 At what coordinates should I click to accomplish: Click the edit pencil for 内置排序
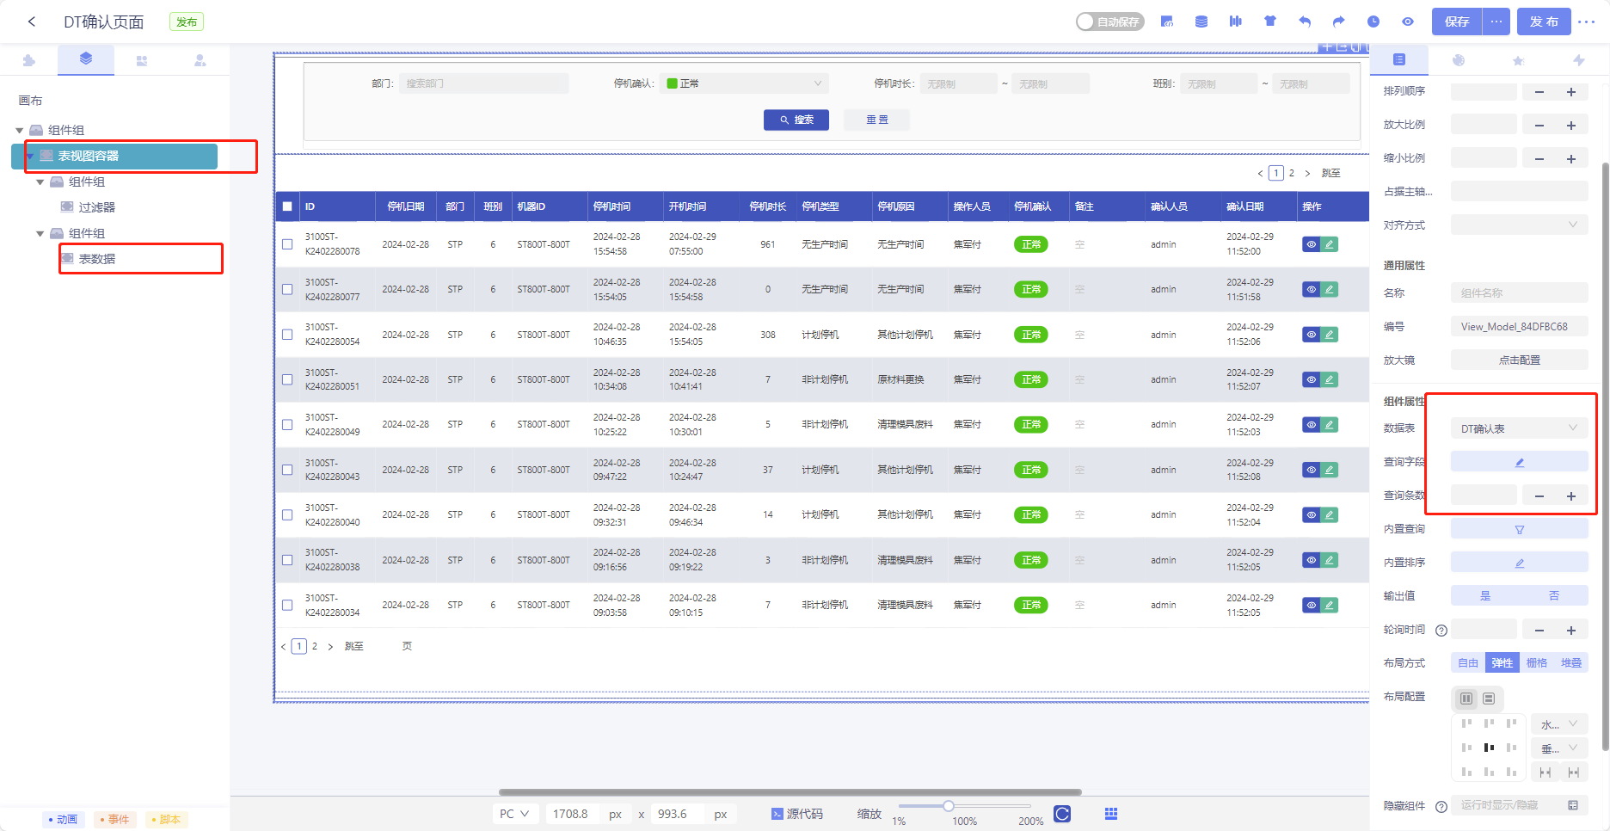1520,563
